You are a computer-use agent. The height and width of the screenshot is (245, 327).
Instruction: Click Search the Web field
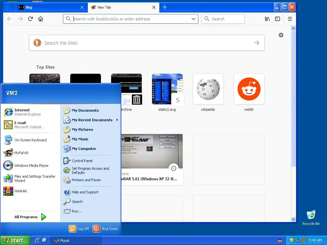coord(147,43)
